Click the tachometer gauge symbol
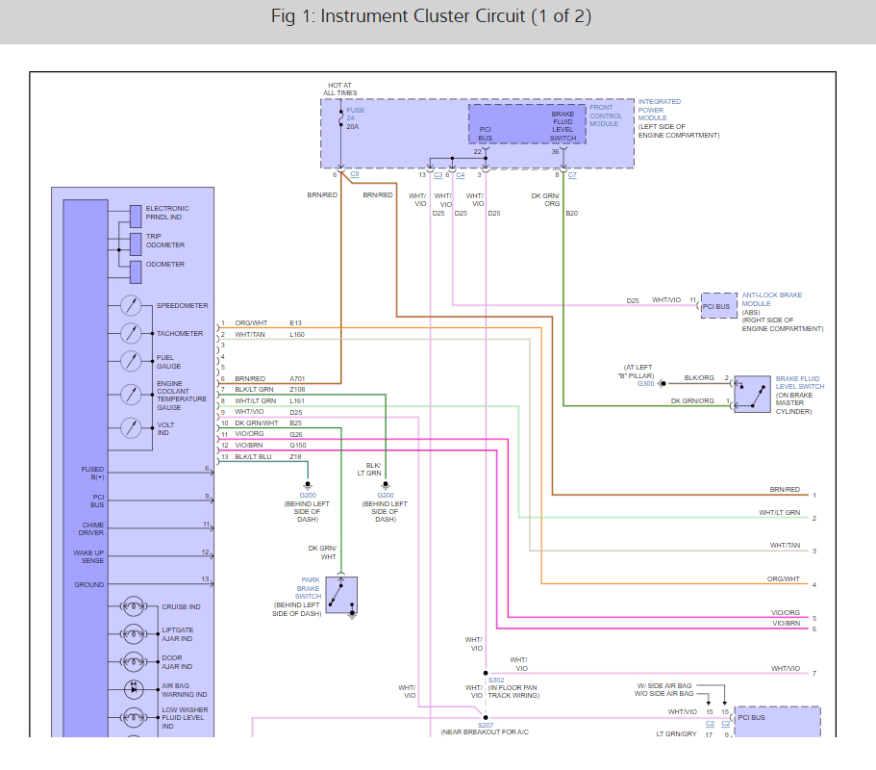The image size is (876, 770). 131,333
